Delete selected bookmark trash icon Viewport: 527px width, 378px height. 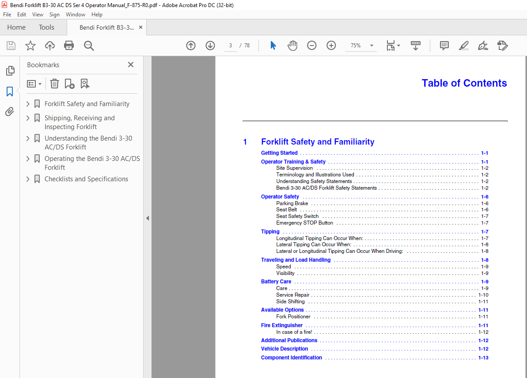[x=54, y=84]
